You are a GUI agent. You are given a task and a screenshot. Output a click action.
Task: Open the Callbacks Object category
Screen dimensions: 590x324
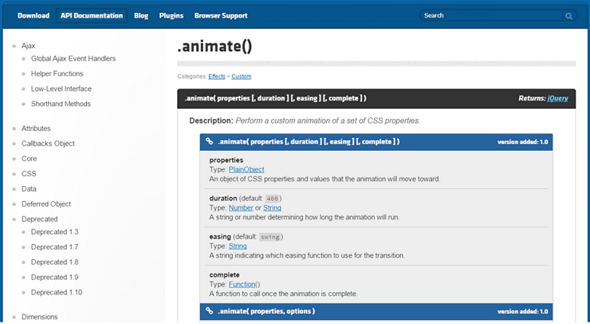coord(48,144)
